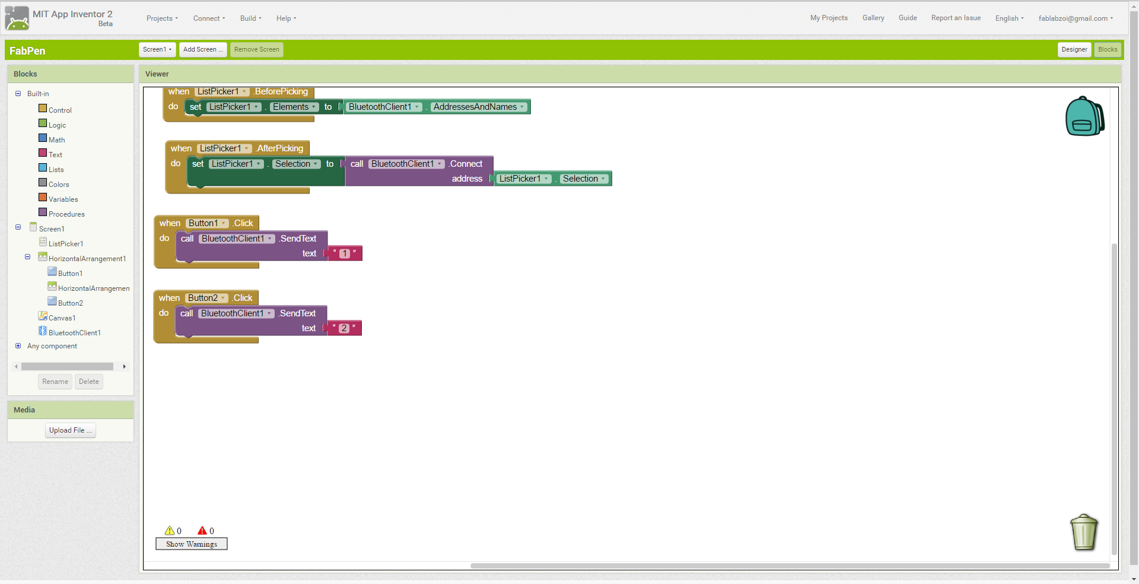Open Elements property dropdown in BeforePicking block
Image resolution: width=1139 pixels, height=584 pixels.
tap(294, 107)
